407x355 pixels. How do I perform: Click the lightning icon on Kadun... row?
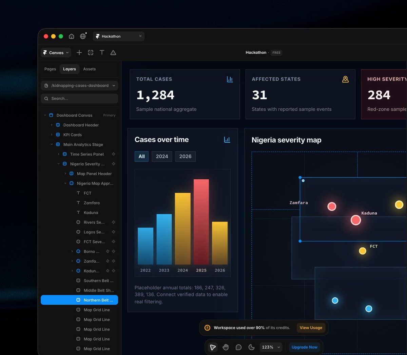108,271
